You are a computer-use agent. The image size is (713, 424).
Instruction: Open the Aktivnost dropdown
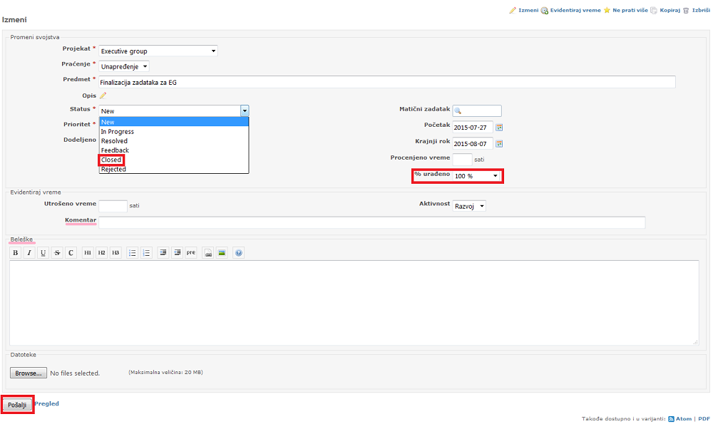click(470, 206)
